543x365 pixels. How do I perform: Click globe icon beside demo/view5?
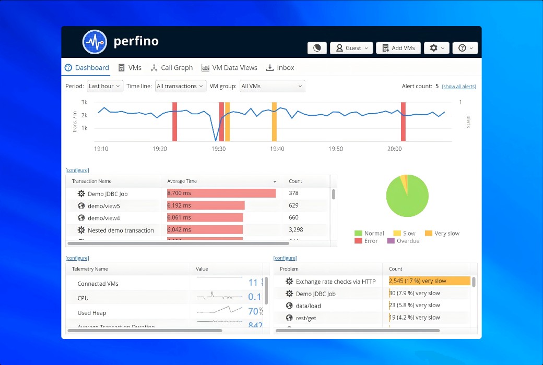81,206
